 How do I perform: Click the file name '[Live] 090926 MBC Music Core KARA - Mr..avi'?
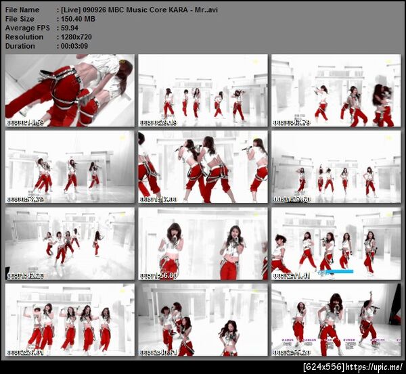coord(139,10)
